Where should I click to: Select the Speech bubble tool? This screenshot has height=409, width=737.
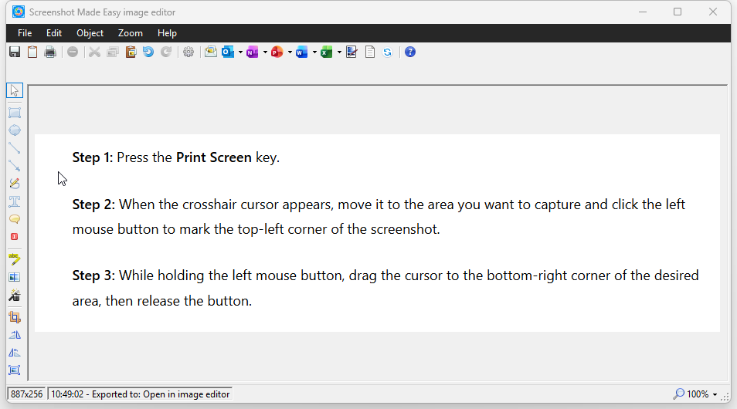(14, 220)
